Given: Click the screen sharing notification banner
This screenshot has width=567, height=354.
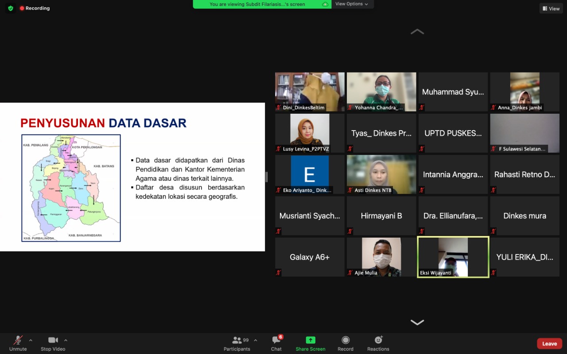Looking at the screenshot, I should pyautogui.click(x=262, y=4).
